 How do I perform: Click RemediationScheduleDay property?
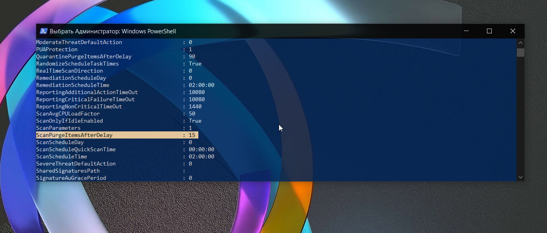pyautogui.click(x=71, y=78)
